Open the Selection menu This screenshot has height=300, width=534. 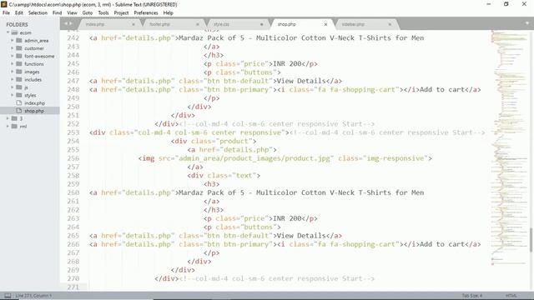pyautogui.click(x=38, y=13)
